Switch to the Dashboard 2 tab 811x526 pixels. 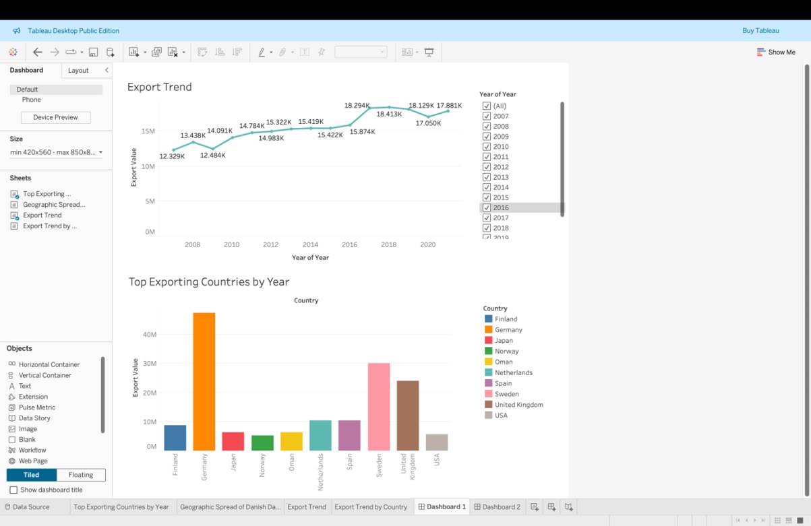click(x=497, y=506)
